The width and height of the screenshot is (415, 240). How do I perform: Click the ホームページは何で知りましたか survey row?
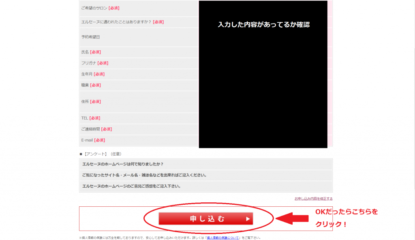[123, 164]
